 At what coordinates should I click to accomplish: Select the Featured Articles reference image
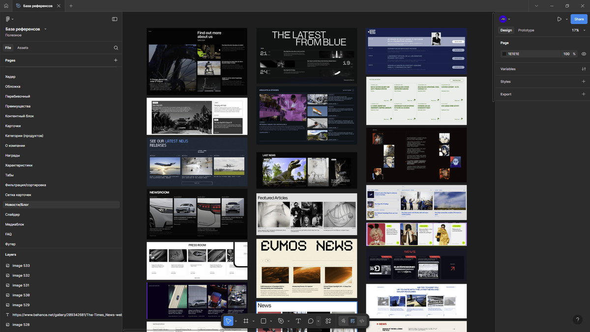(x=307, y=214)
